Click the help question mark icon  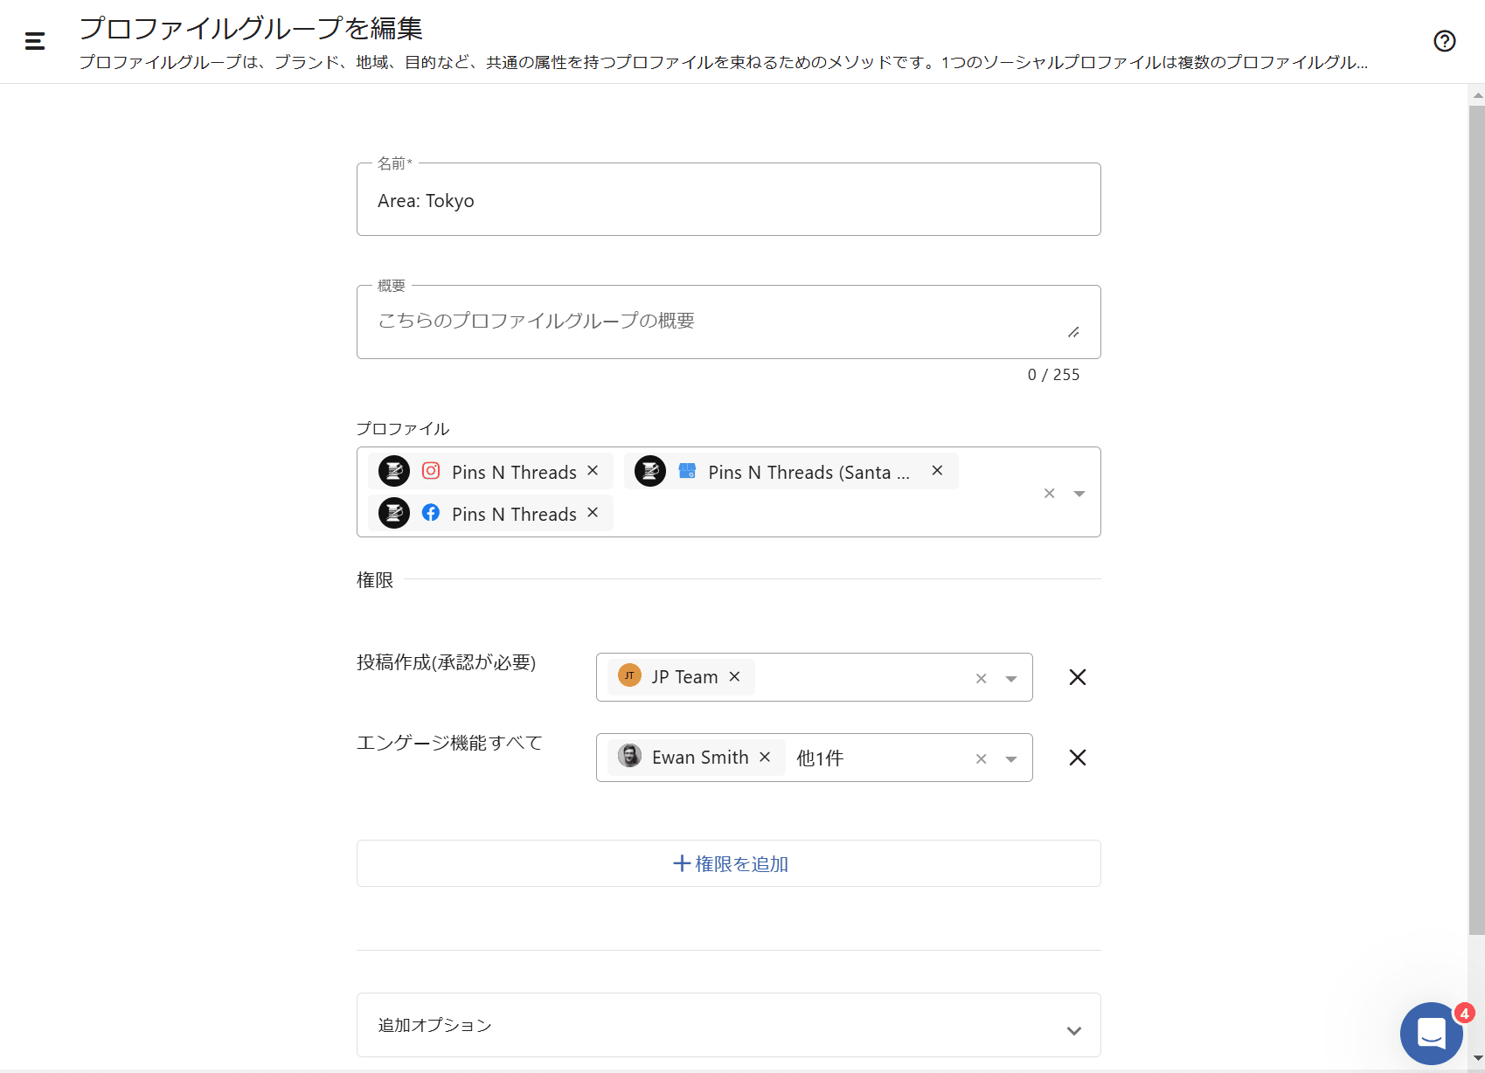tap(1444, 41)
